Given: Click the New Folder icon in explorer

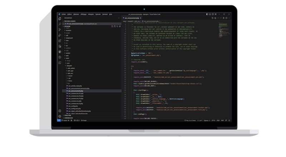Looking at the screenshot, I should 115,26.
